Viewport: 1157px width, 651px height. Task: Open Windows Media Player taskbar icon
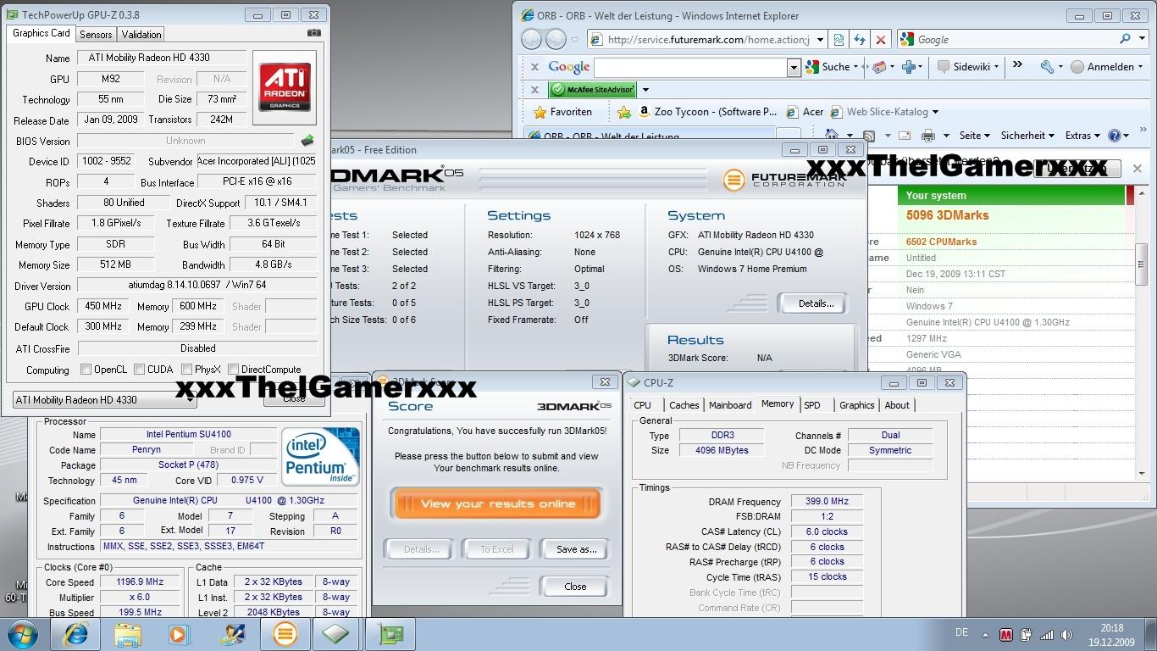tap(179, 634)
